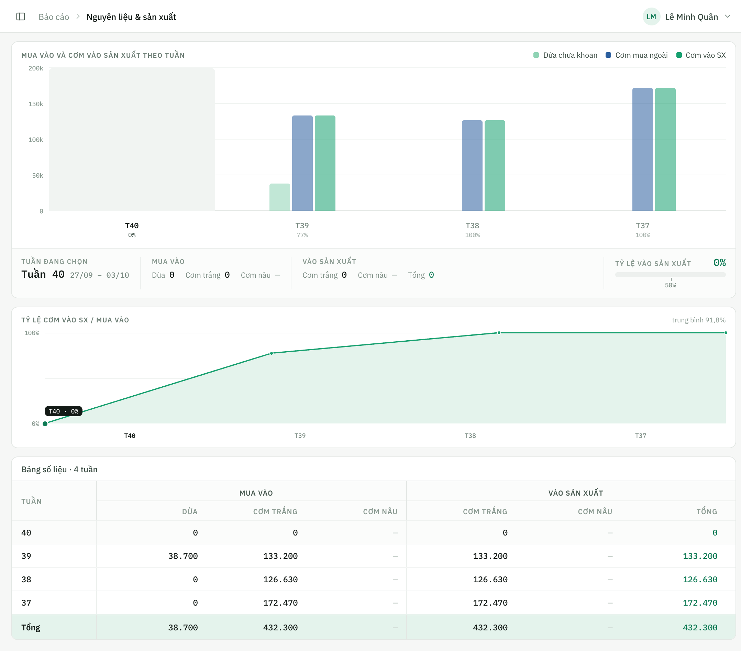Click T38 data point on ratio line
The height and width of the screenshot is (651, 741).
pyautogui.click(x=499, y=333)
